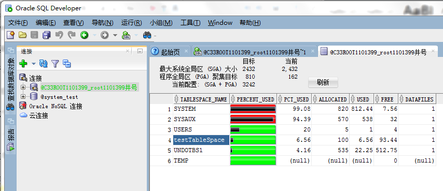Open the 帮助(H) menu
Image resolution: width=443 pixels, height=191 pixels.
coord(250,23)
